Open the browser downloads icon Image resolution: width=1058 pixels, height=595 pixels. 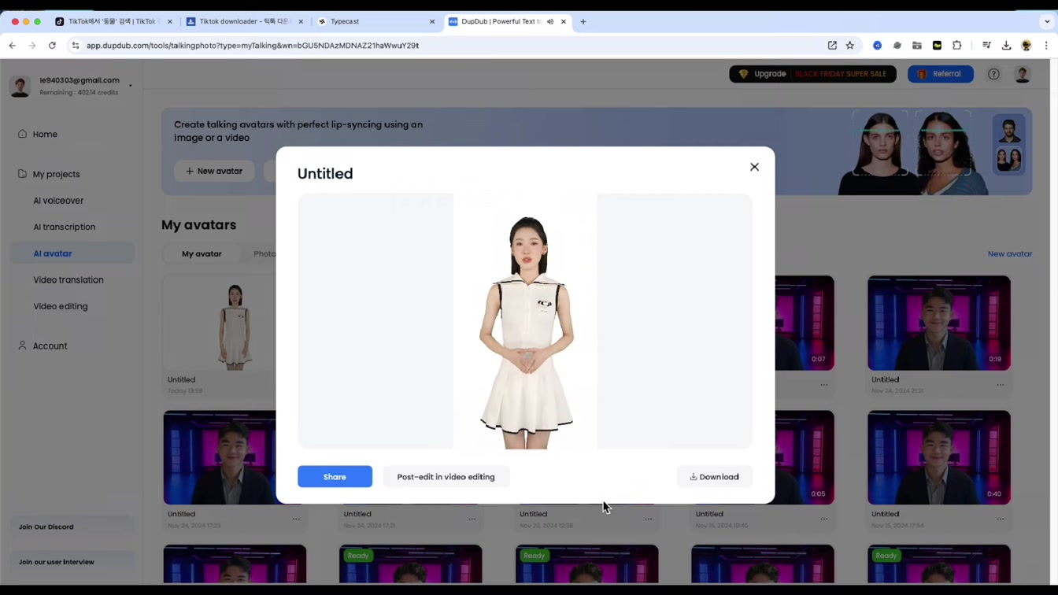[1006, 46]
